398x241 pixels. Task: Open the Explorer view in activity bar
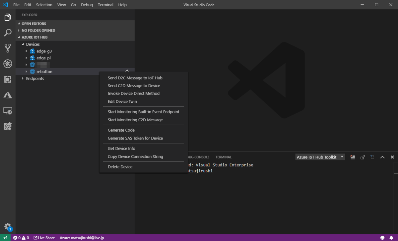(x=8, y=17)
